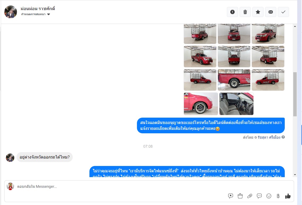Image resolution: width=302 pixels, height=205 pixels.
Task: Mark the conversation unread via the envelope icon
Action: coord(271,12)
